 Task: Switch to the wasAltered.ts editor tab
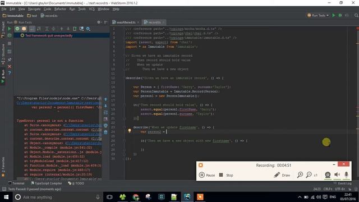[126, 22]
